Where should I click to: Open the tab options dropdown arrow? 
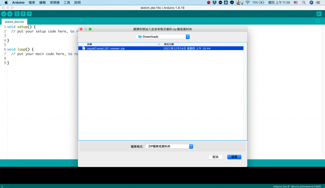click(x=318, y=21)
